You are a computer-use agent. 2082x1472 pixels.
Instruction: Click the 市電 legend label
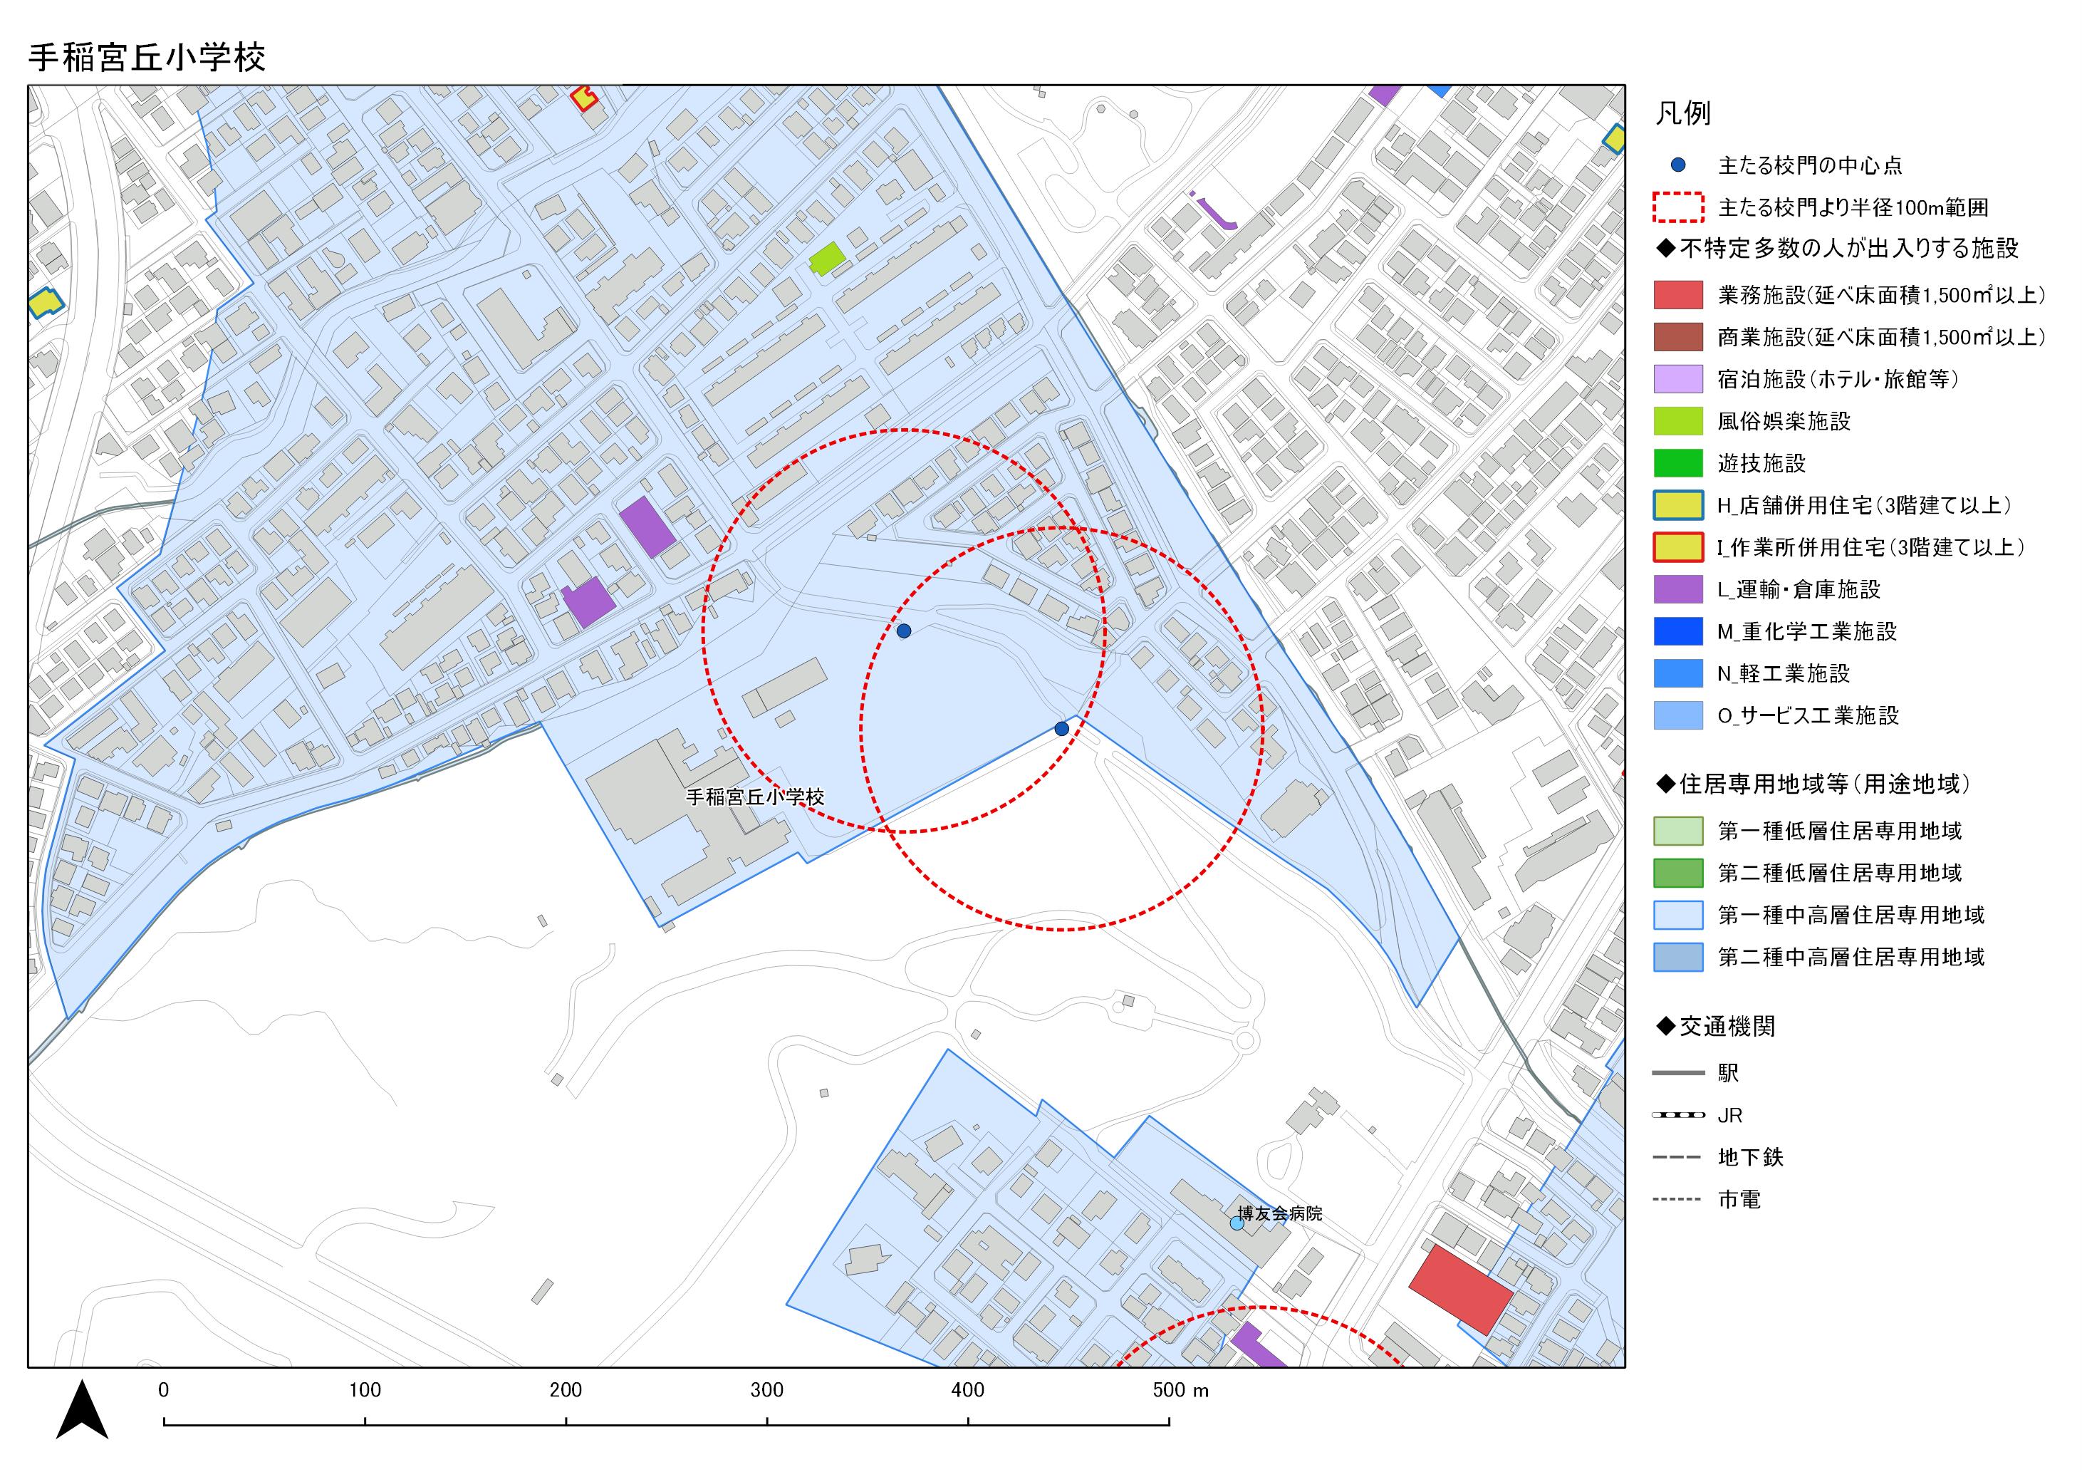(1739, 1199)
